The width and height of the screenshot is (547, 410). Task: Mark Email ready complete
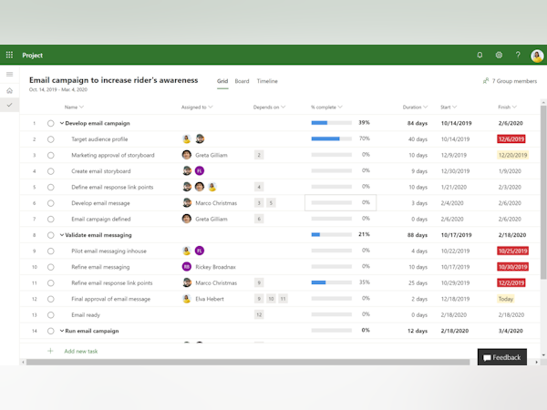click(50, 315)
